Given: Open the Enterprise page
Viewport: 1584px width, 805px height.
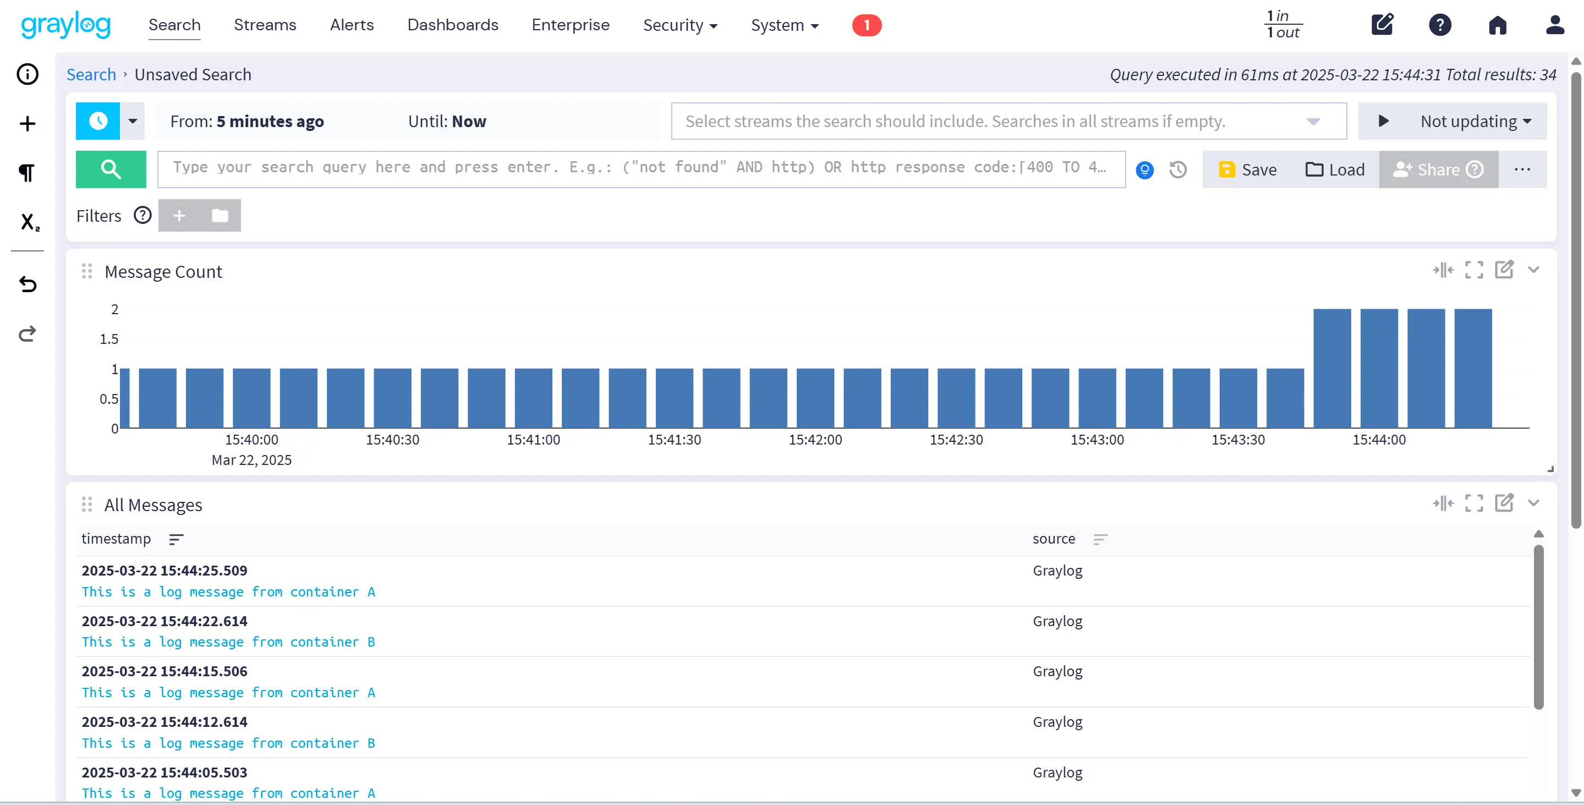Looking at the screenshot, I should (x=571, y=25).
